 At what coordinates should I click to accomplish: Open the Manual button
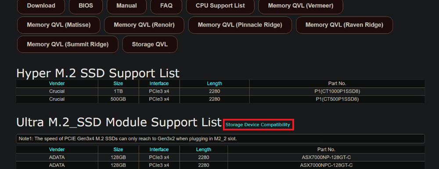pyautogui.click(x=126, y=6)
